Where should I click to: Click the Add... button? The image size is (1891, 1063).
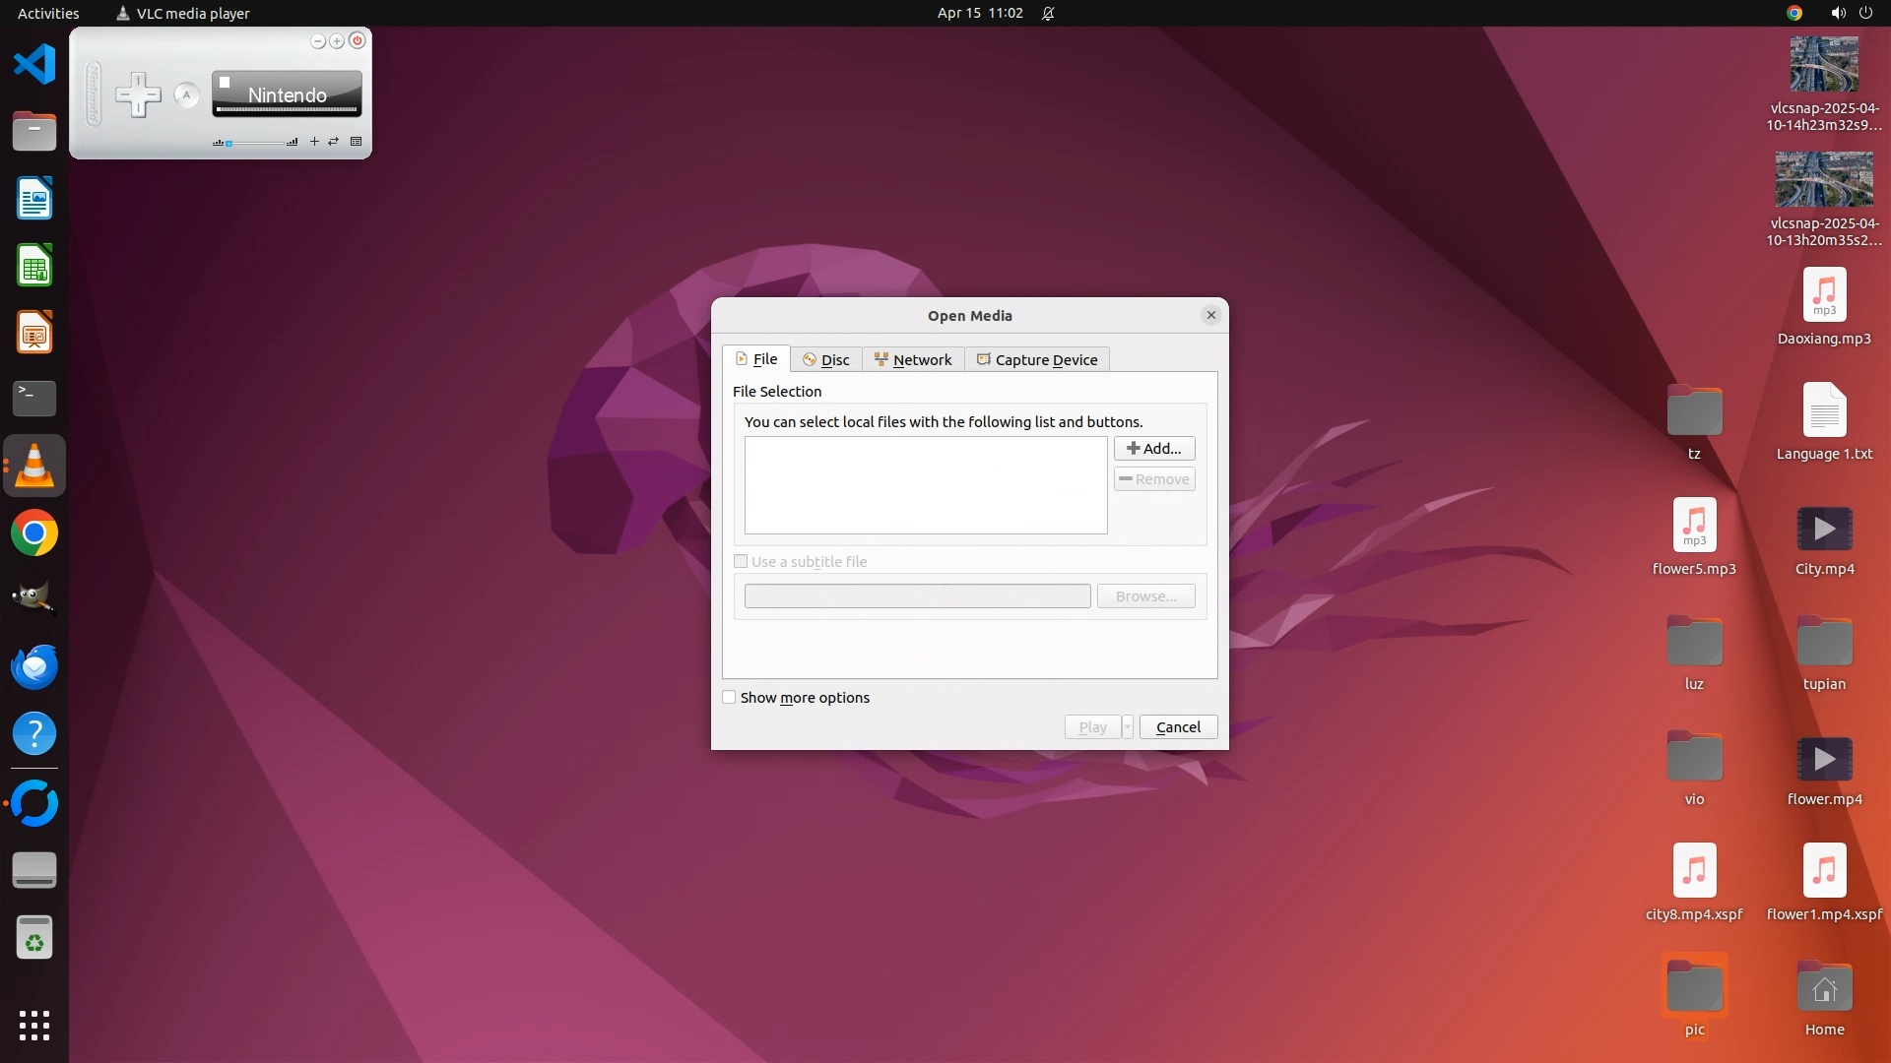point(1154,448)
